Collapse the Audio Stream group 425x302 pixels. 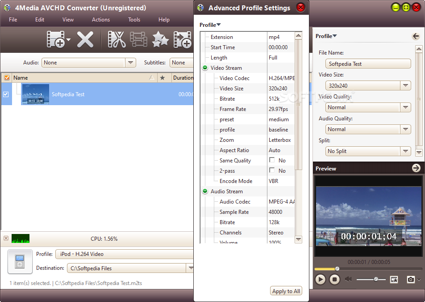click(205, 191)
